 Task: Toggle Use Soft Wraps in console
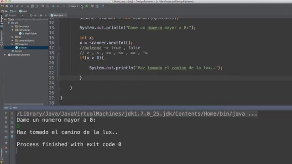tap(12, 123)
